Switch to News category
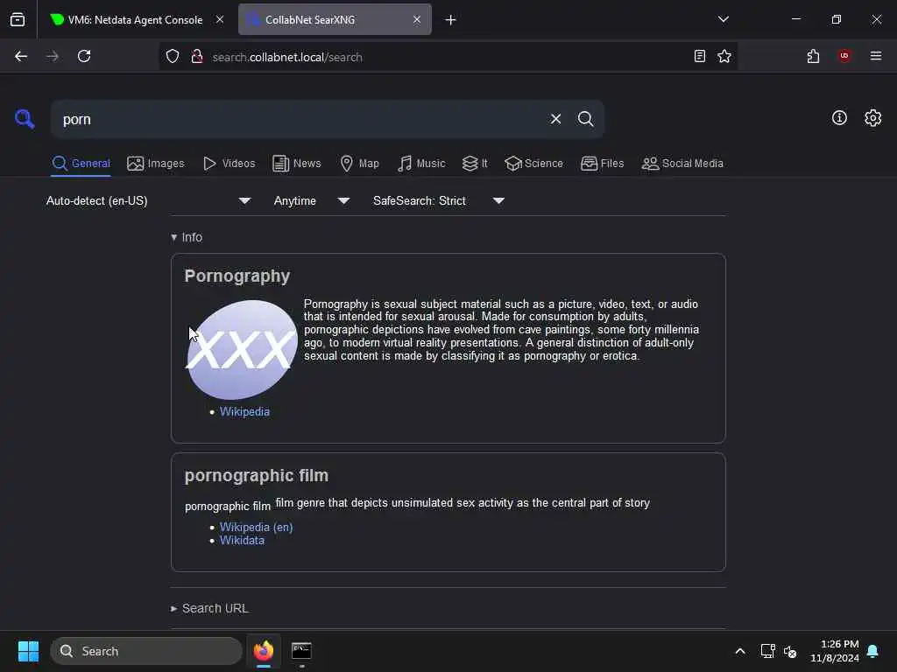897x672 pixels. 297,164
